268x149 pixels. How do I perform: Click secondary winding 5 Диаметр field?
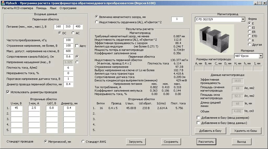pyautogui.click(x=69, y=130)
